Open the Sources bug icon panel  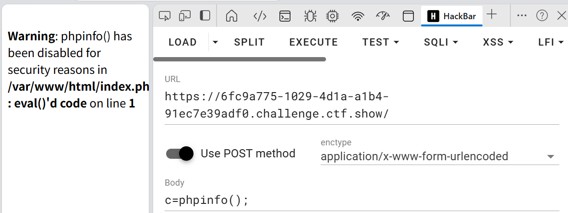[x=310, y=16]
